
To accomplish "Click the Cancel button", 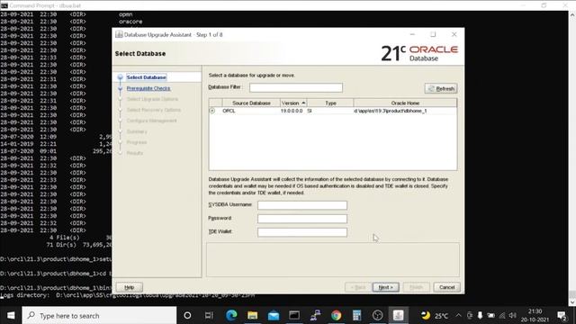I will [446, 287].
